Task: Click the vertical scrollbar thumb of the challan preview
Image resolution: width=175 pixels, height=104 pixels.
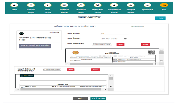Action: (x=161, y=53)
